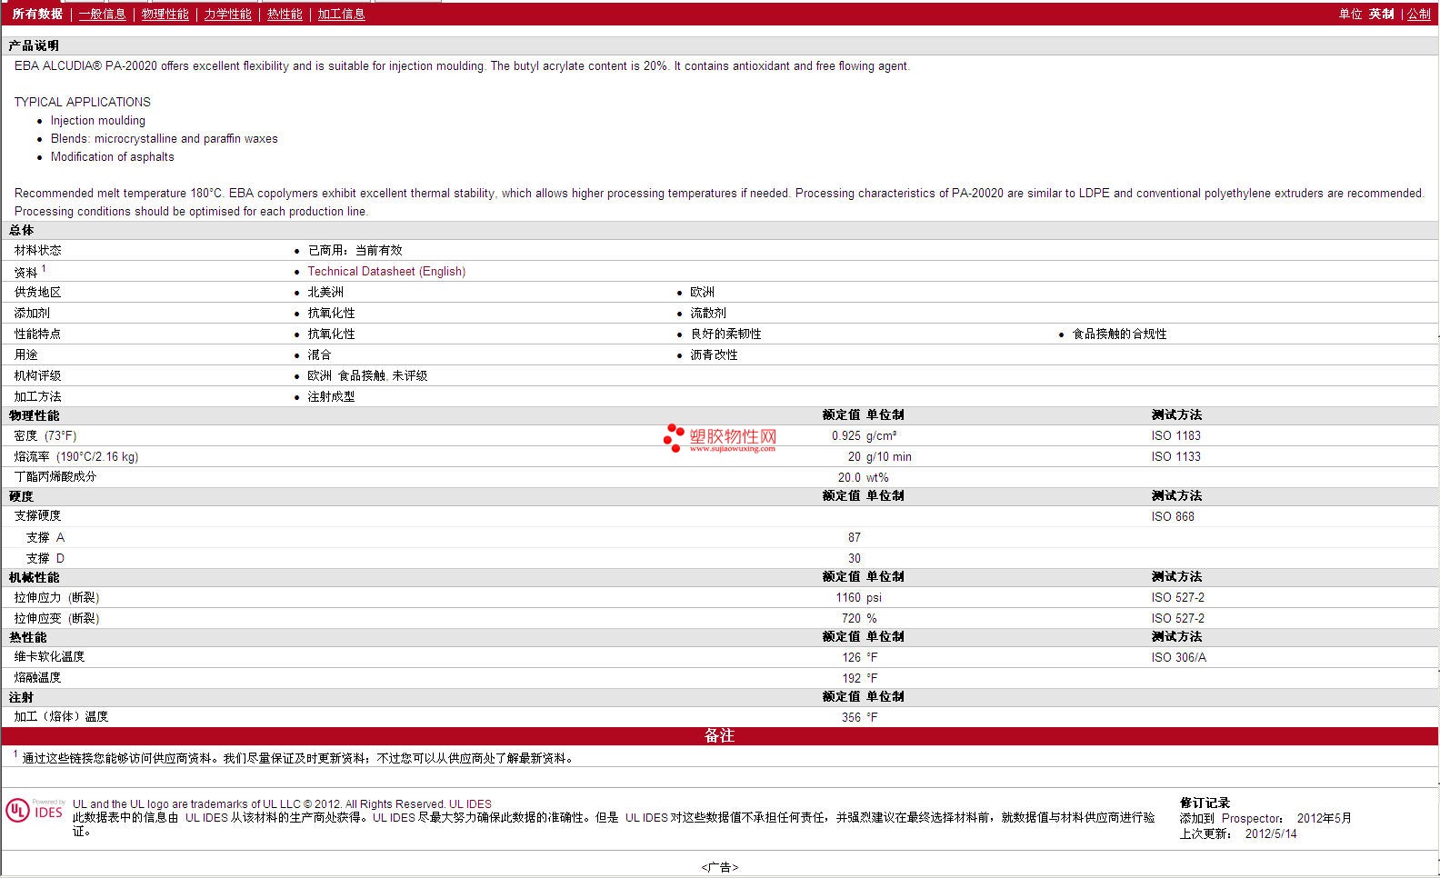Click the processing temperature value 356

click(x=851, y=717)
